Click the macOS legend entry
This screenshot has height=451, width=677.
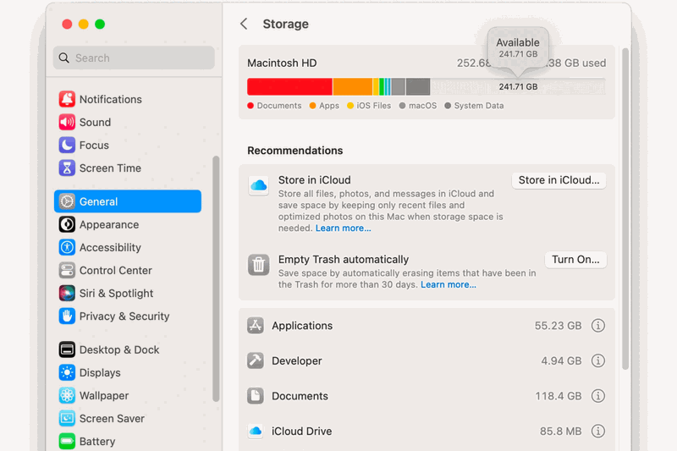coord(418,106)
